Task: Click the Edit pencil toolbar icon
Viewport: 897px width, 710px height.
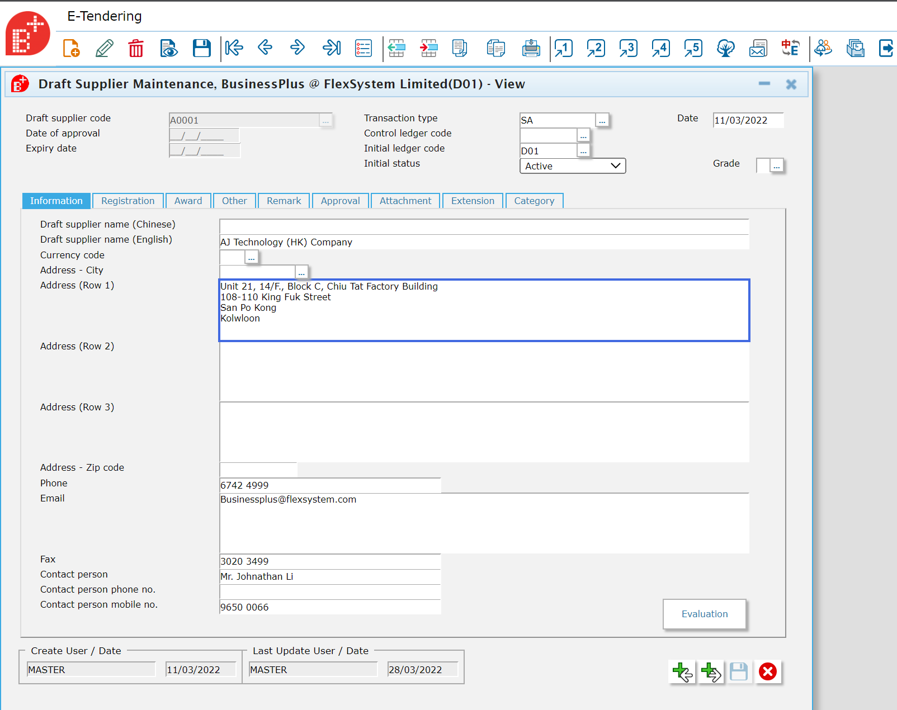Action: pos(105,48)
